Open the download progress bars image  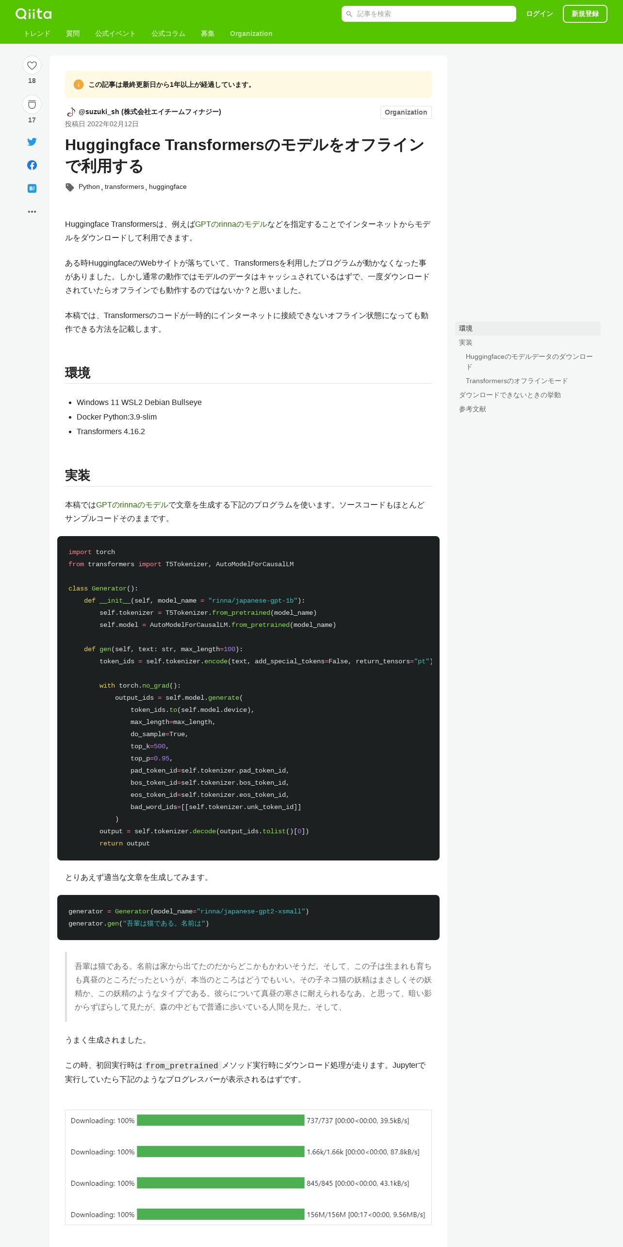pos(248,1167)
